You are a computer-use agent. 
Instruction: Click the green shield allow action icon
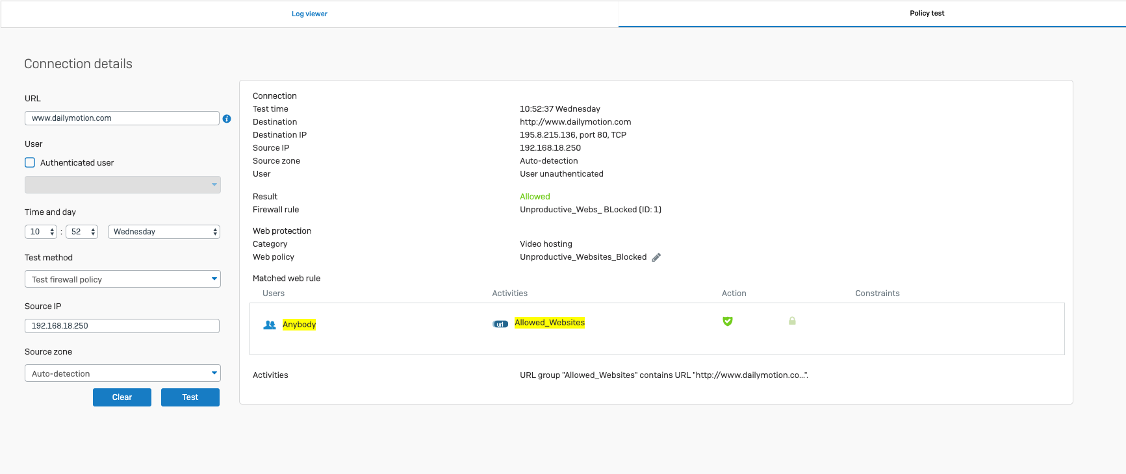click(x=728, y=321)
